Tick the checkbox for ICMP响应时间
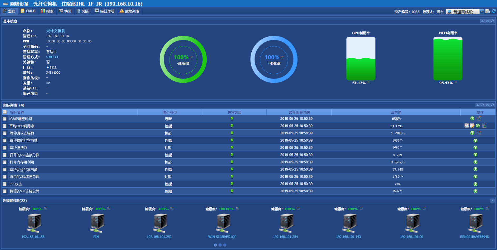The width and height of the screenshot is (497, 250). pyautogui.click(x=5, y=119)
